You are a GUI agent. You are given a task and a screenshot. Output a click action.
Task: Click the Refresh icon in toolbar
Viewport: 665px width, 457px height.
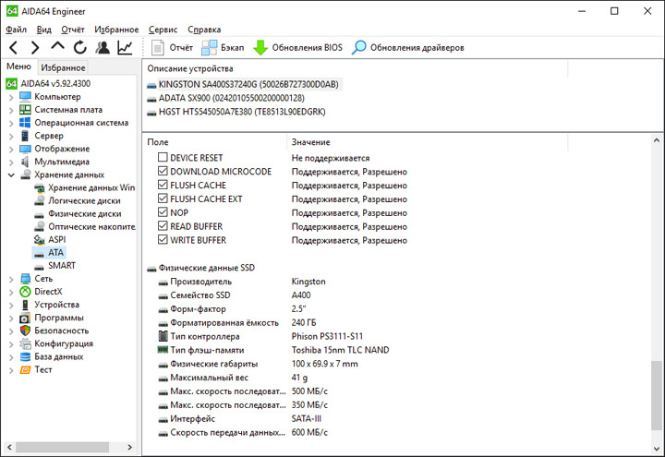[80, 47]
